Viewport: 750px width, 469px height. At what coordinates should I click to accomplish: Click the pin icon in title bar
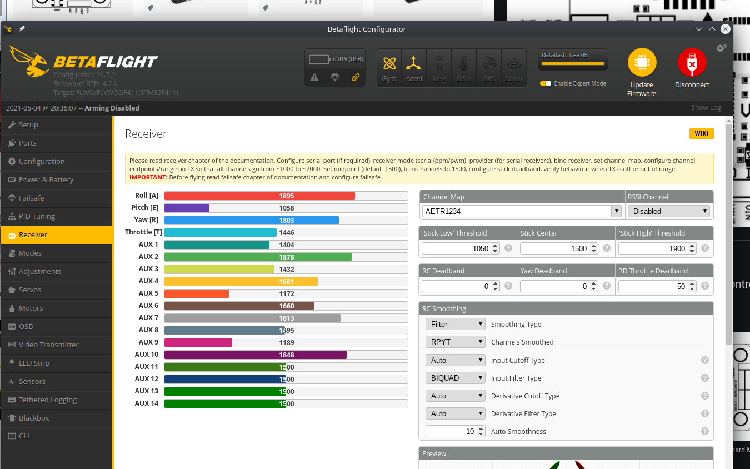(x=22, y=29)
